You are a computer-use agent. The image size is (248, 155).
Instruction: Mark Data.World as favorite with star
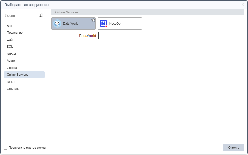93,20
